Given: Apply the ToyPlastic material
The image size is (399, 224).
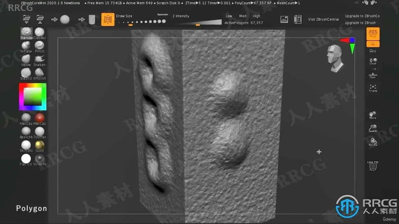Looking at the screenshot, I should click(x=40, y=133).
